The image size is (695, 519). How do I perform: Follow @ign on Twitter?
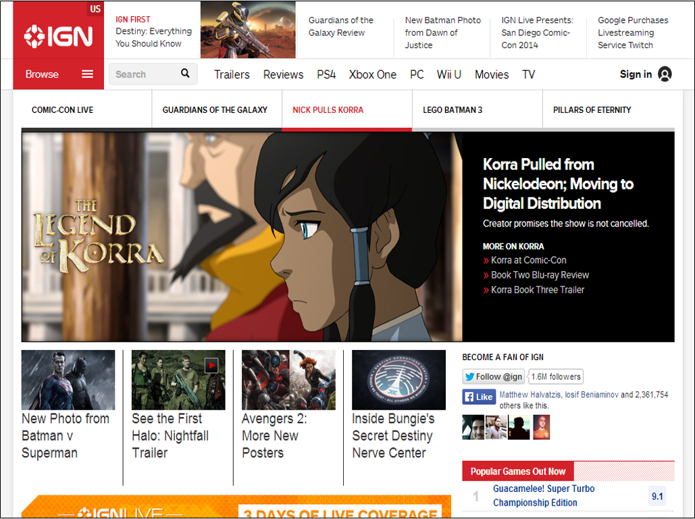(493, 376)
